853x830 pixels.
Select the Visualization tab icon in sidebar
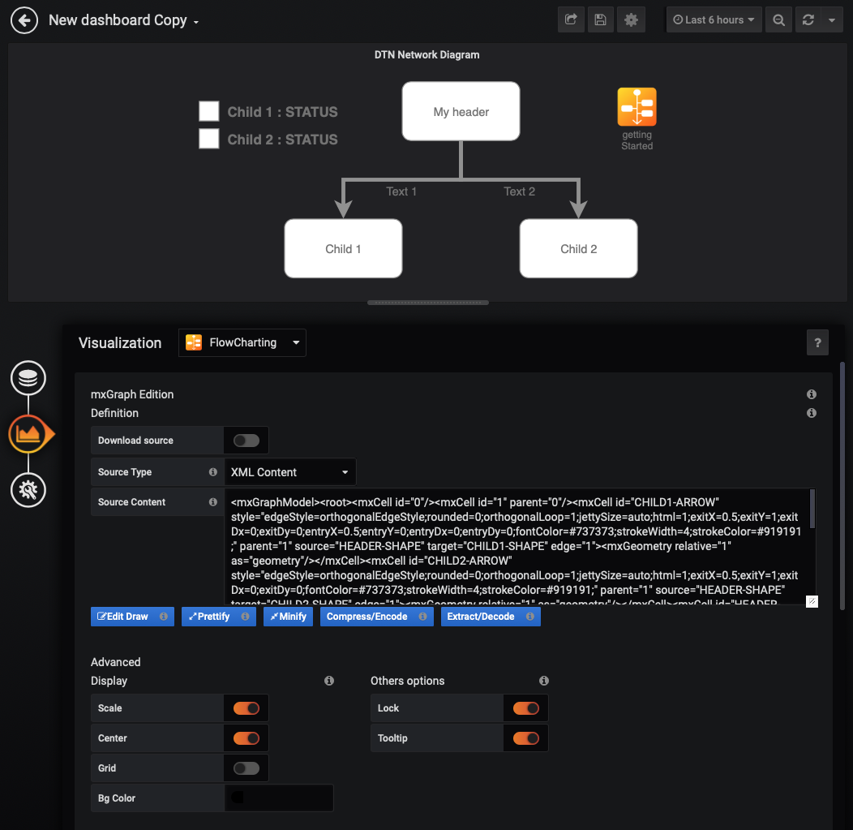coord(29,433)
